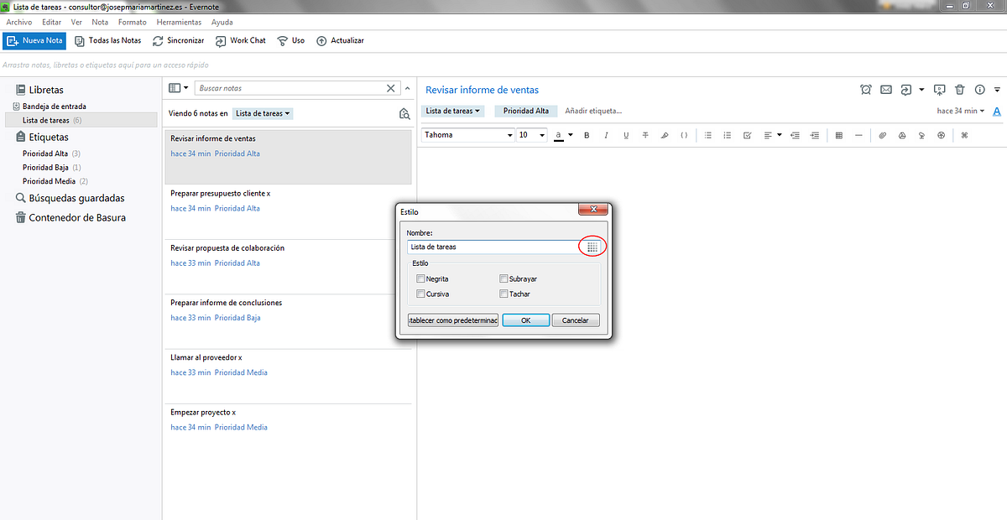
Task: Open Todas las Notas view
Action: point(107,40)
